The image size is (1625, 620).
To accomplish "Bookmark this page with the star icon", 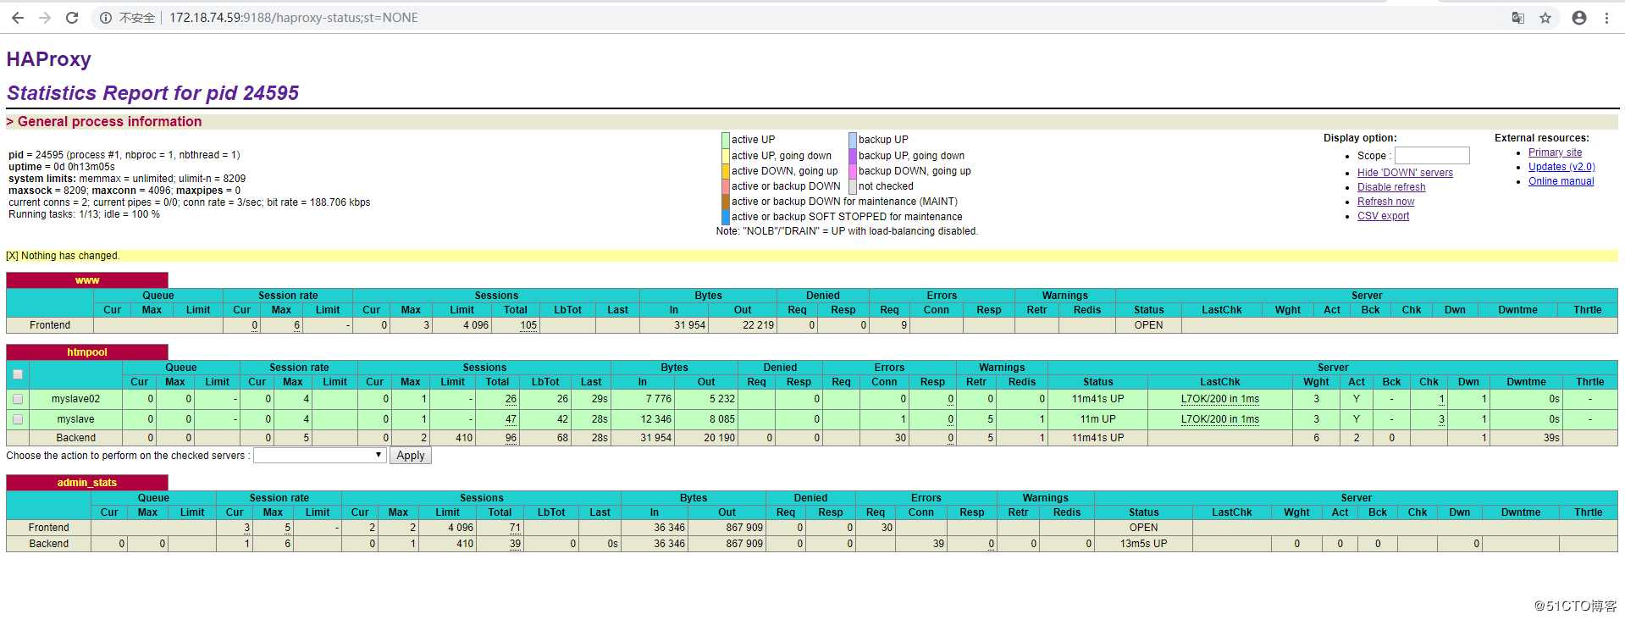I will 1545,18.
